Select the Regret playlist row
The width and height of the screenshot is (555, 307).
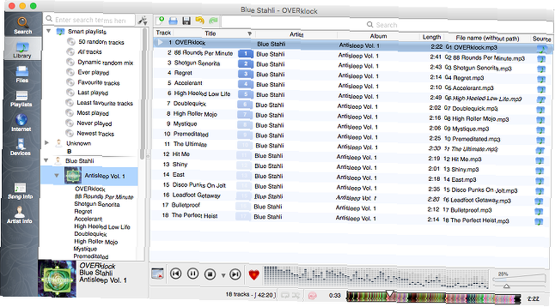[x=350, y=75]
